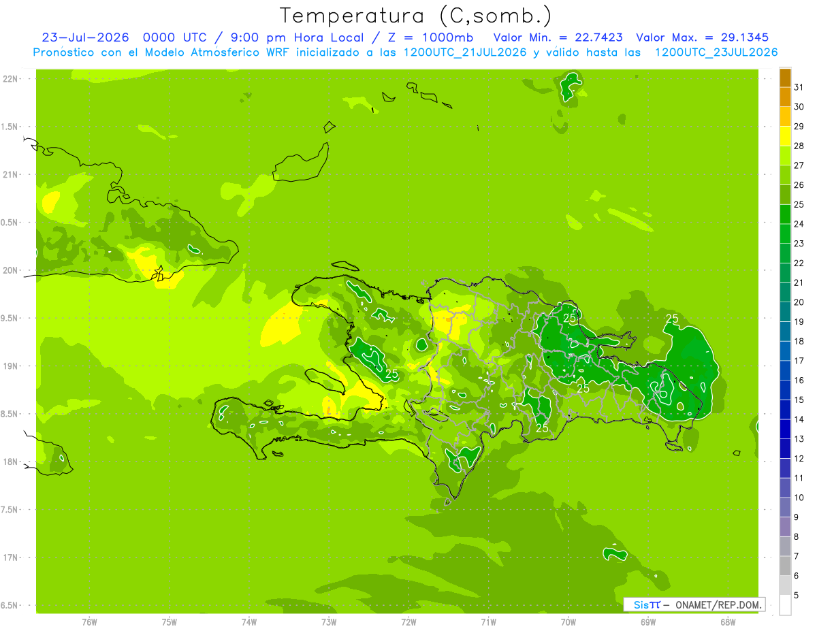
Task: Click the legend scale value 10
Action: (x=799, y=498)
